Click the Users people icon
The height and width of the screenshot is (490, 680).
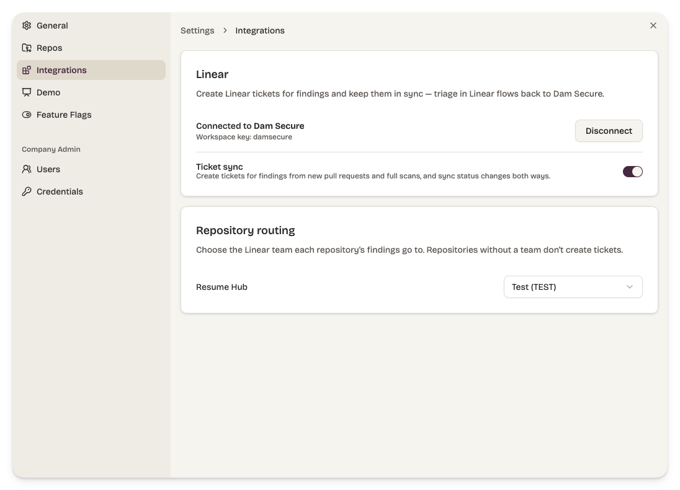pos(27,169)
